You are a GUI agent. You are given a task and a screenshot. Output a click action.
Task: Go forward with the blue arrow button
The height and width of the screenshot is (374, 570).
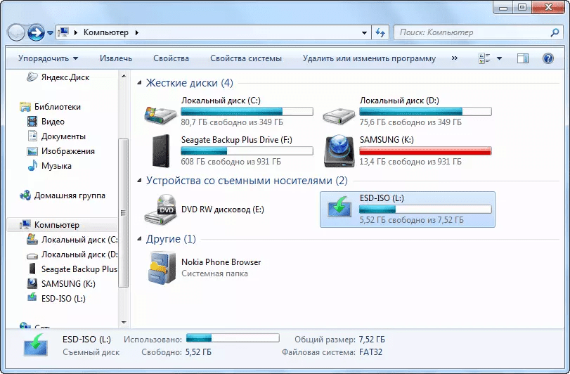pos(36,33)
